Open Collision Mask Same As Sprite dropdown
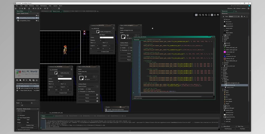The height and width of the screenshot is (134, 265). 87,86
